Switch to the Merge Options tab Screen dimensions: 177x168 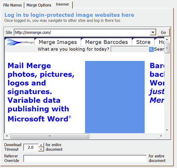click(39, 5)
